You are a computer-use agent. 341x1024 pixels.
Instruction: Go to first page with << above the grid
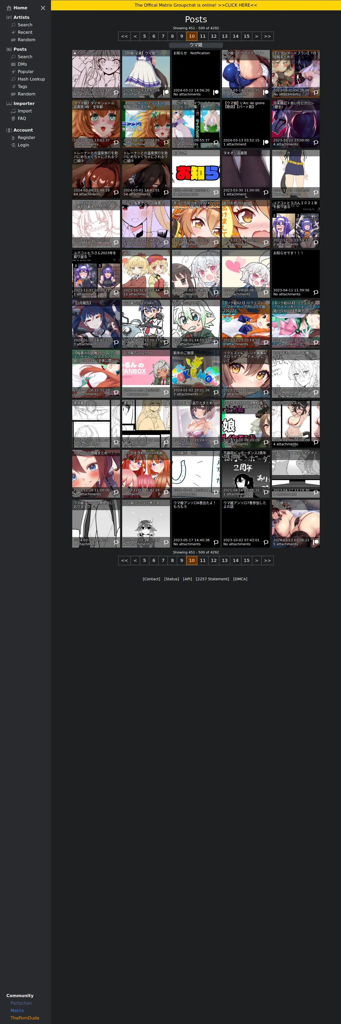point(124,36)
